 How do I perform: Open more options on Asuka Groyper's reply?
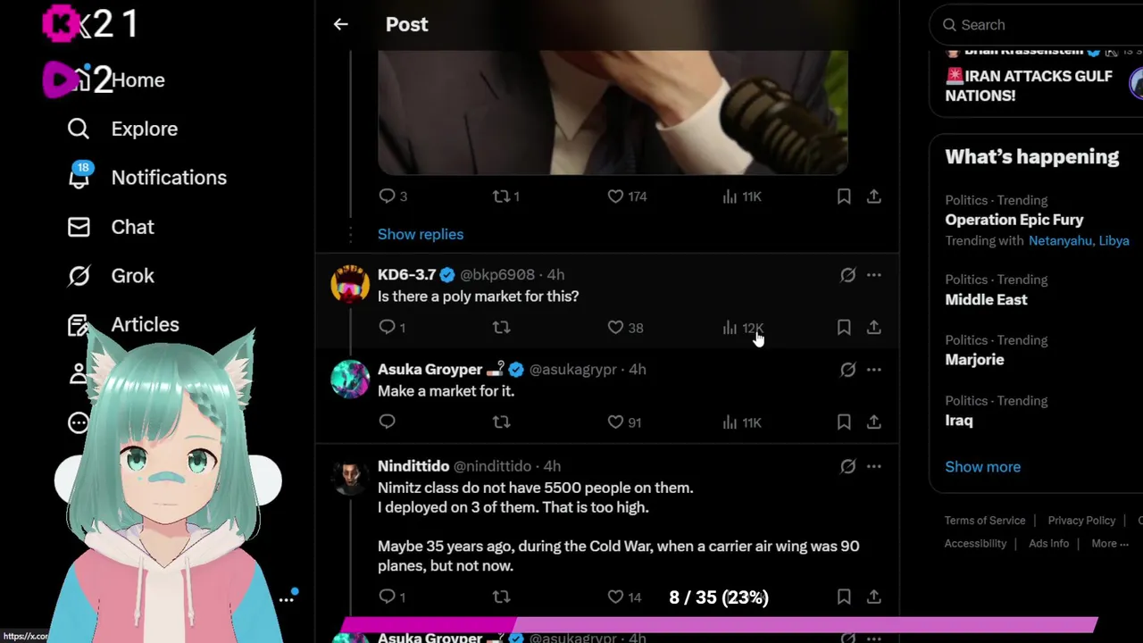click(874, 370)
